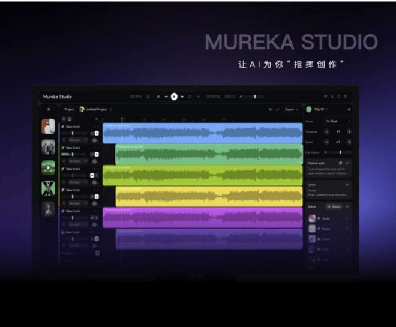Click the import audio icon beside add track
Screen dimensions: 396x327
pyautogui.click(x=70, y=119)
